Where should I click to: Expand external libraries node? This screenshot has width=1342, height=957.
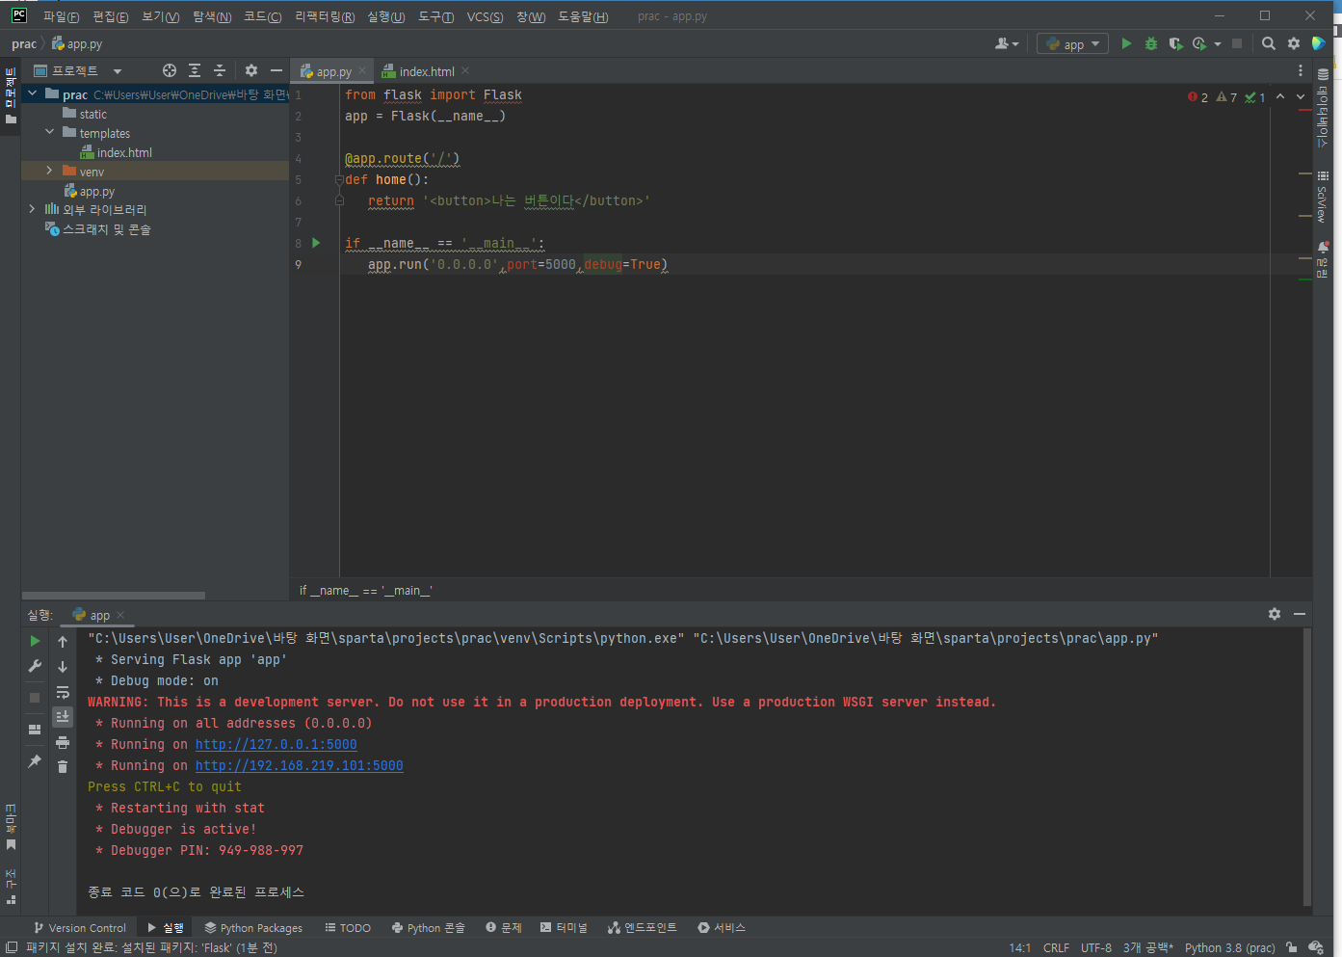[32, 208]
